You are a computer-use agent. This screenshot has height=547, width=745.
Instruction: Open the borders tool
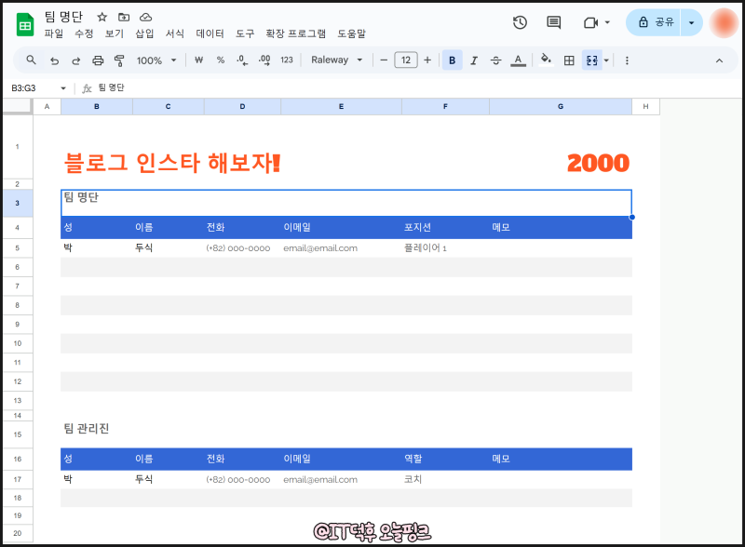click(569, 60)
